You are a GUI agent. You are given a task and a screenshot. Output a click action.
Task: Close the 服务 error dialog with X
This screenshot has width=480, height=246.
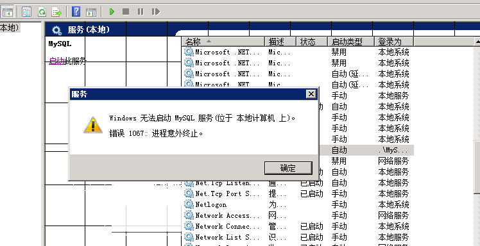(x=311, y=94)
